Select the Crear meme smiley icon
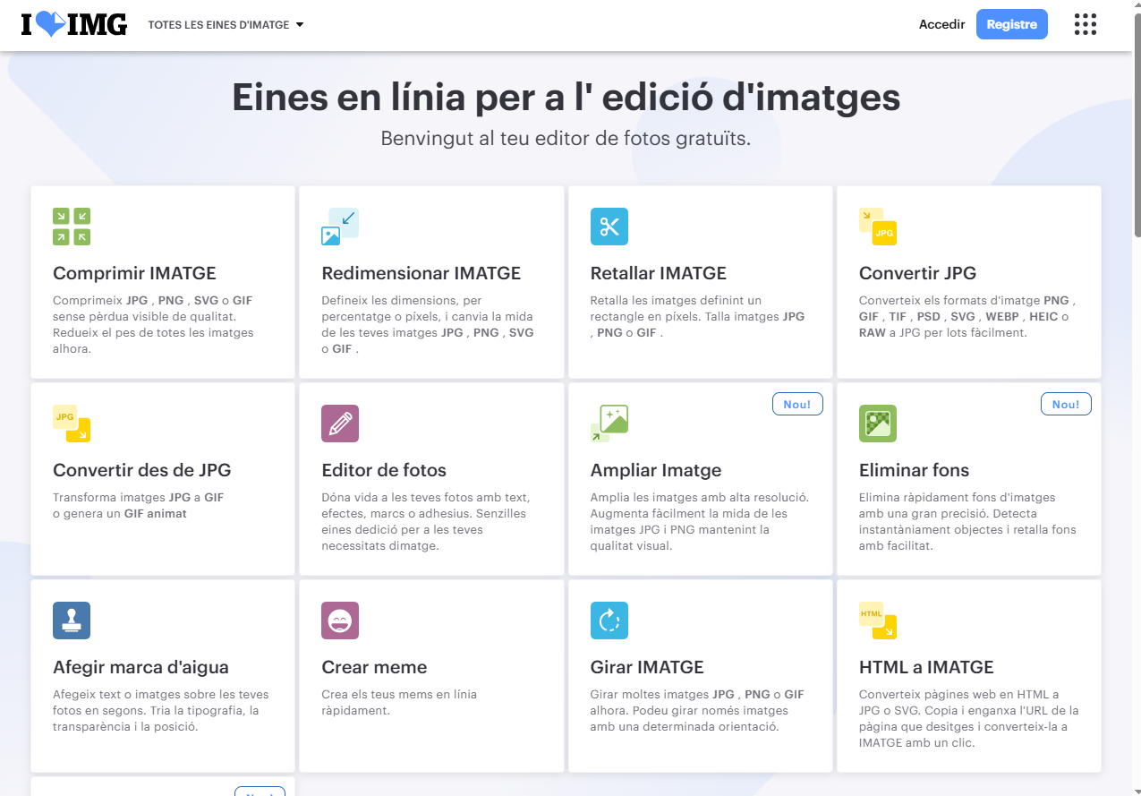Viewport: 1141px width, 796px height. tap(340, 620)
